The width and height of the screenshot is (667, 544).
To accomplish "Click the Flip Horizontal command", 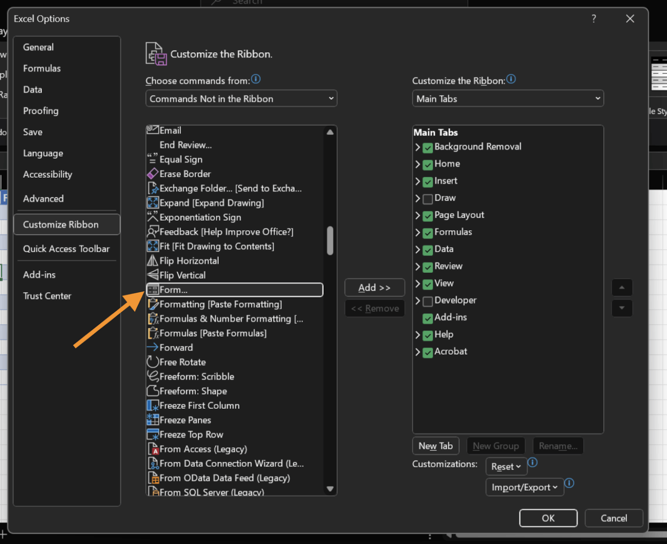I will click(x=188, y=261).
